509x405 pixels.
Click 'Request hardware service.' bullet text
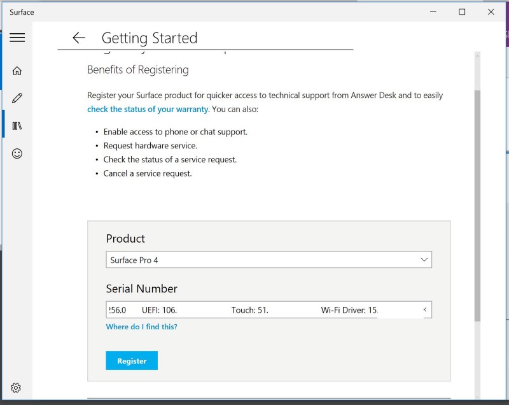point(150,146)
